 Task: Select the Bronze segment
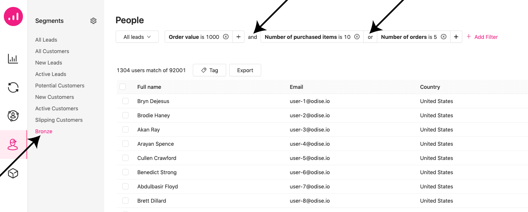[44, 131]
